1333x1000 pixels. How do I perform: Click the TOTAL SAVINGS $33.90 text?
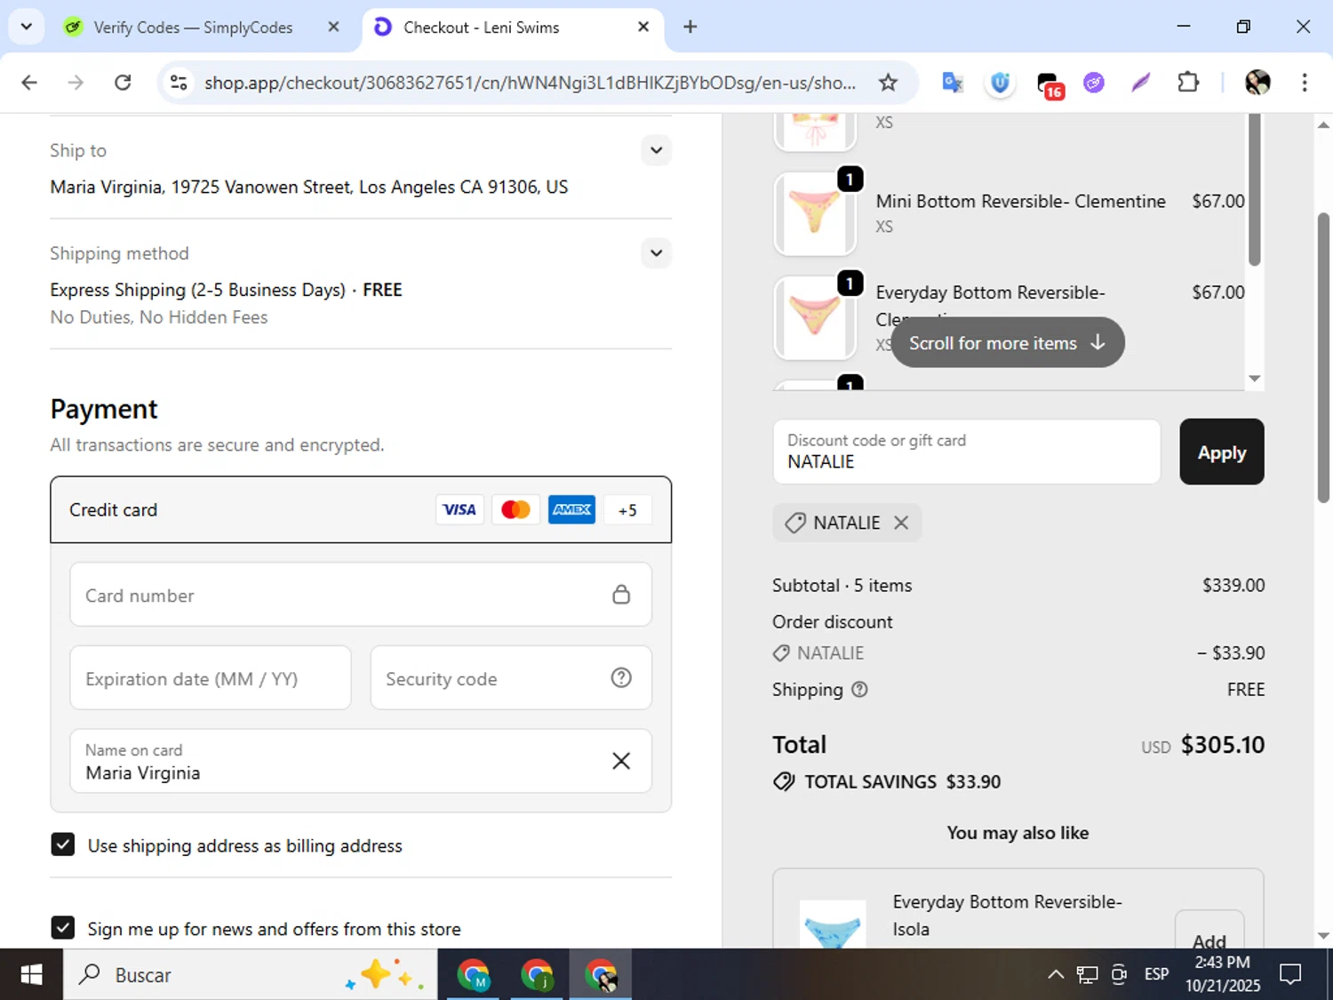click(x=902, y=781)
